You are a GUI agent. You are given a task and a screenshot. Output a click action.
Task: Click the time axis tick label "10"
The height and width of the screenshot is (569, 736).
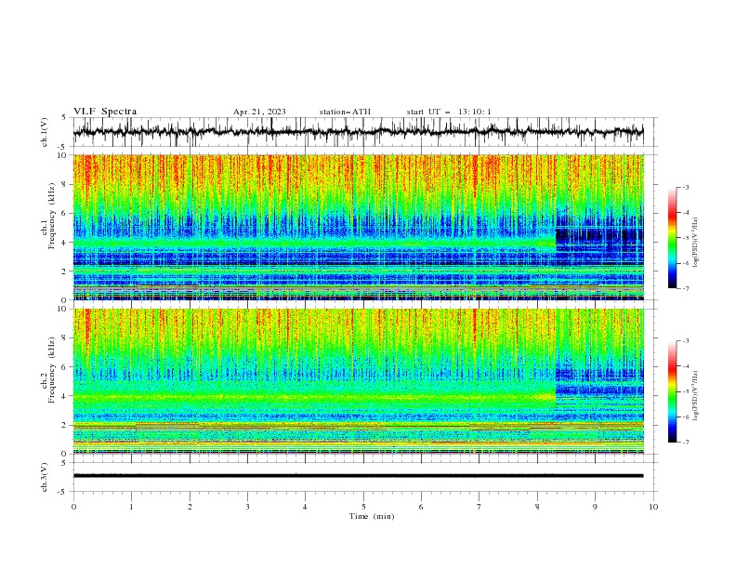click(x=653, y=507)
